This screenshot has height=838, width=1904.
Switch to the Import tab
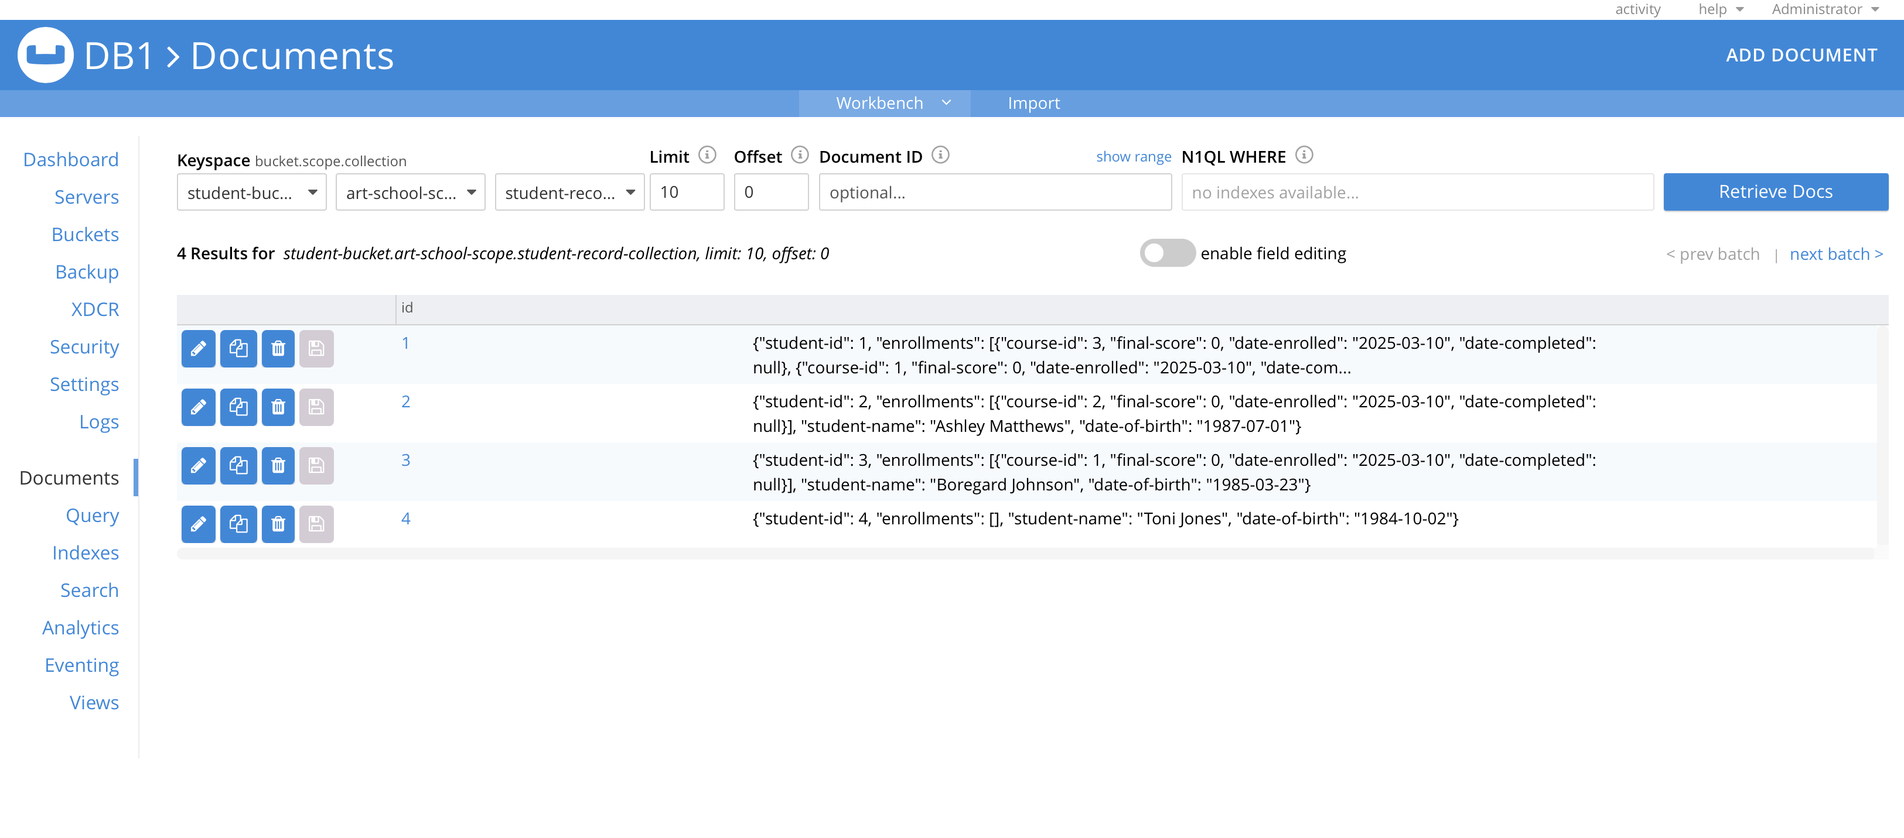(1033, 102)
